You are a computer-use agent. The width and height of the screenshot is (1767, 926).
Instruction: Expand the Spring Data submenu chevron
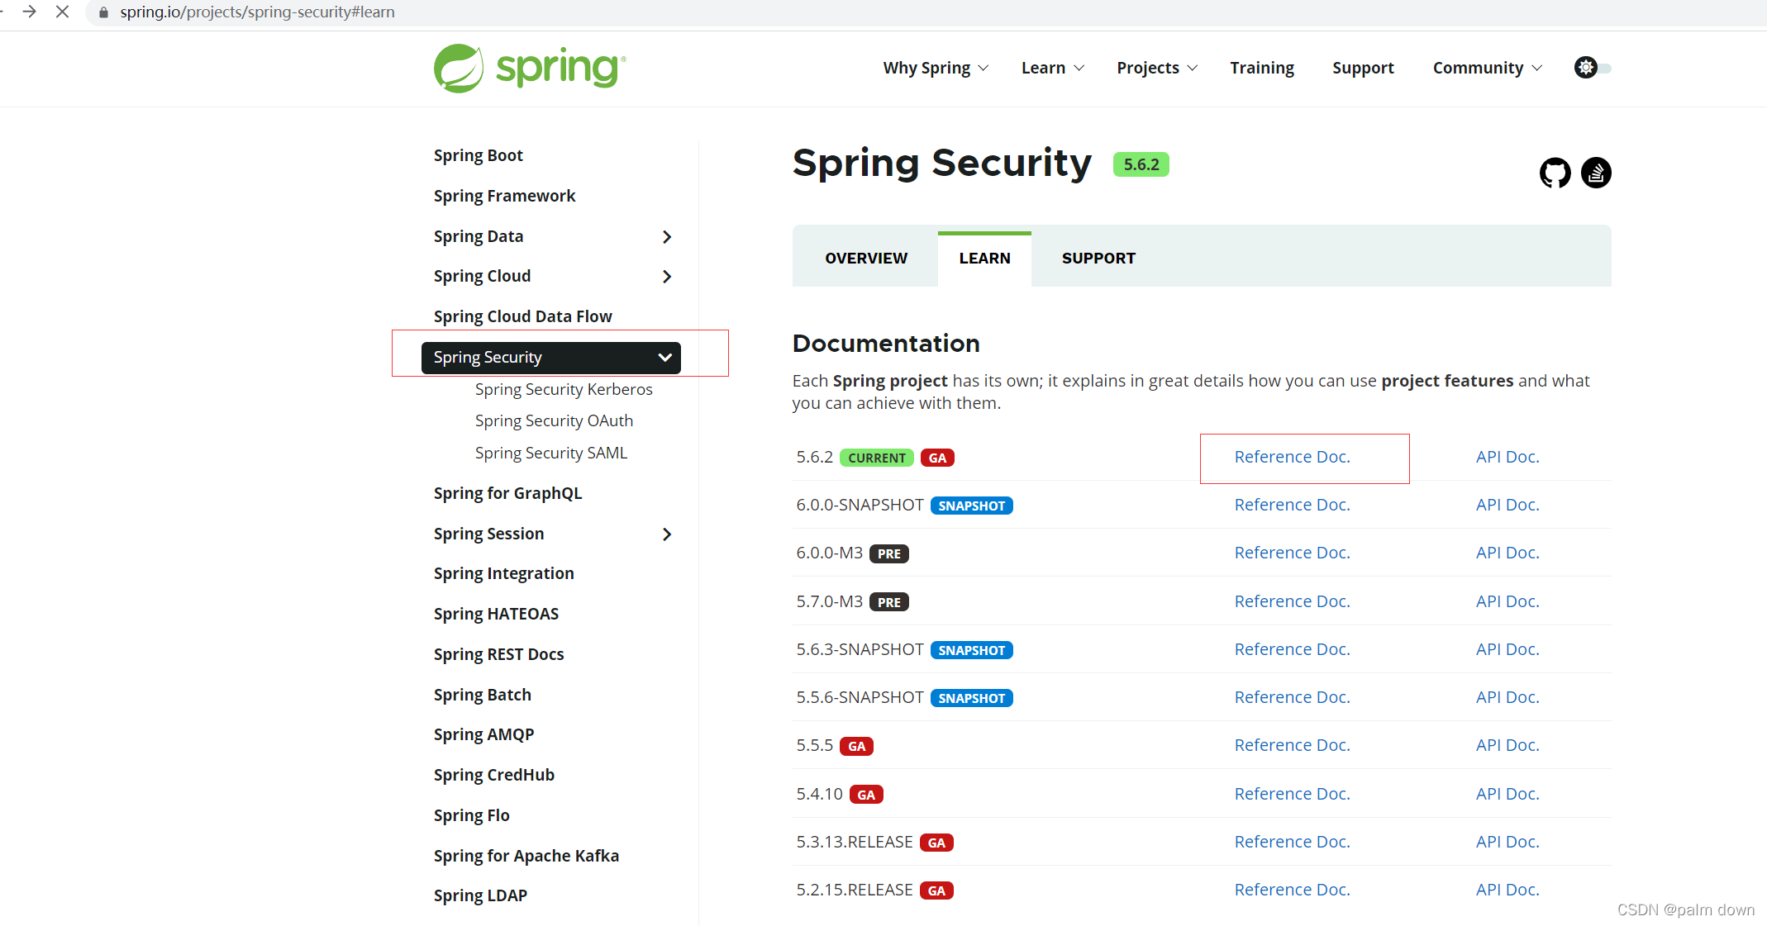(x=667, y=237)
